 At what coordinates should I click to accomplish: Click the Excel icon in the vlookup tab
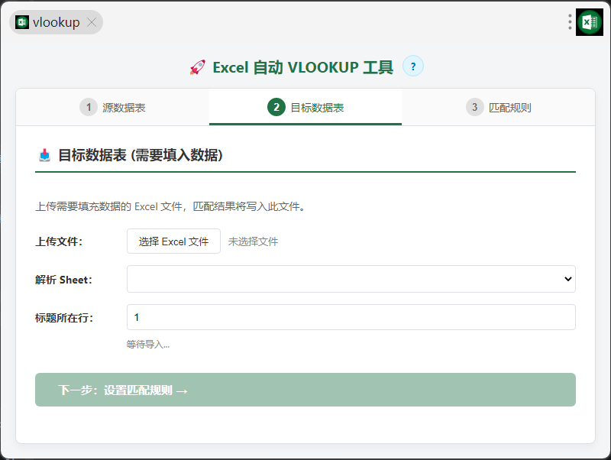[x=22, y=22]
